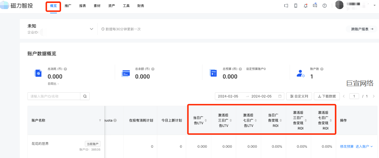Open the user account dropdown arrow
This screenshot has width=379, height=158.
[375, 5]
